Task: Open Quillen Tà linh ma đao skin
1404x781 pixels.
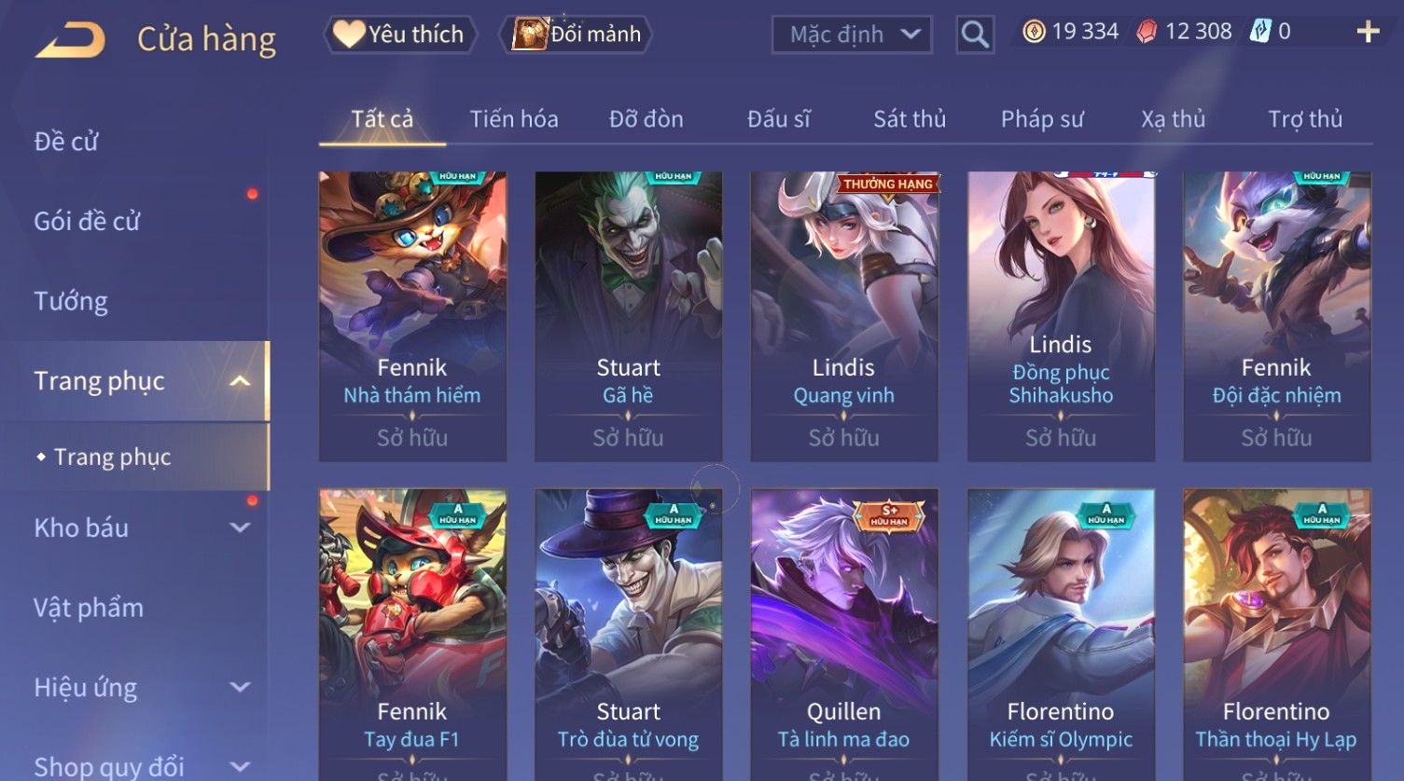Action: click(x=843, y=635)
